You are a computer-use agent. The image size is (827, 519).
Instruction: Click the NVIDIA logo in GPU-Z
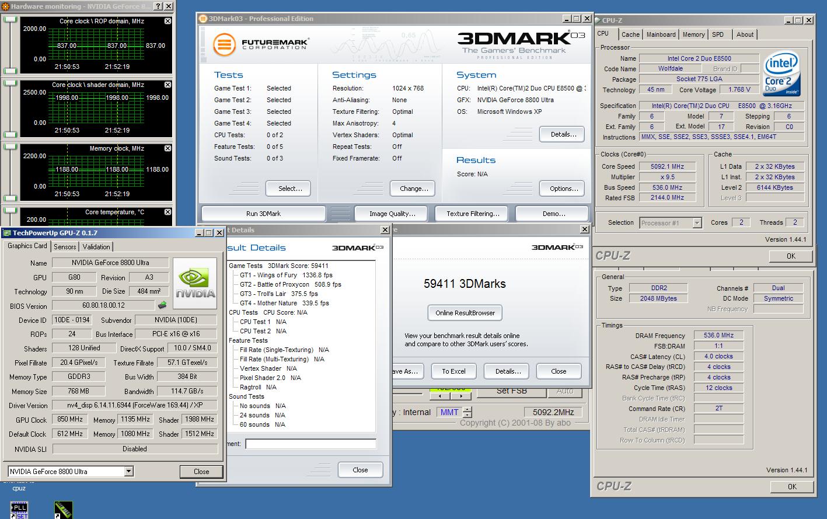195,283
